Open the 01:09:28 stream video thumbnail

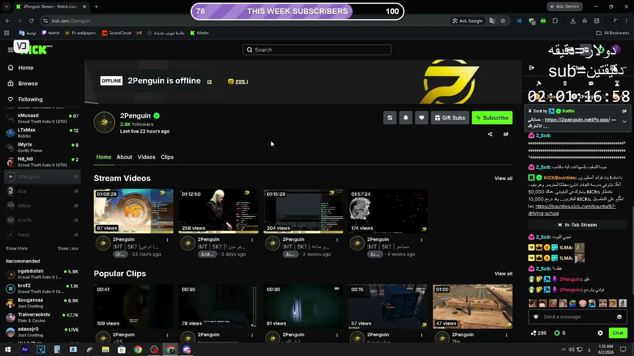coord(134,211)
